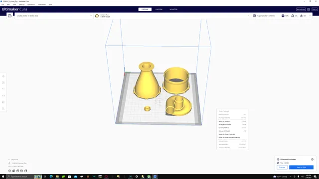Expand the Super Quality print settings panel

(x=282, y=16)
